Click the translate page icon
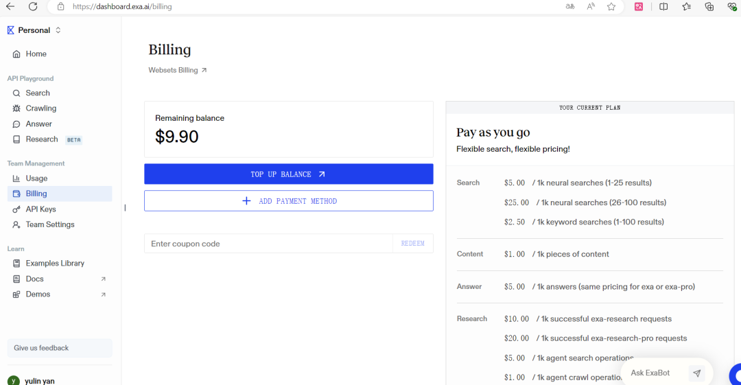The image size is (741, 385). (x=570, y=7)
